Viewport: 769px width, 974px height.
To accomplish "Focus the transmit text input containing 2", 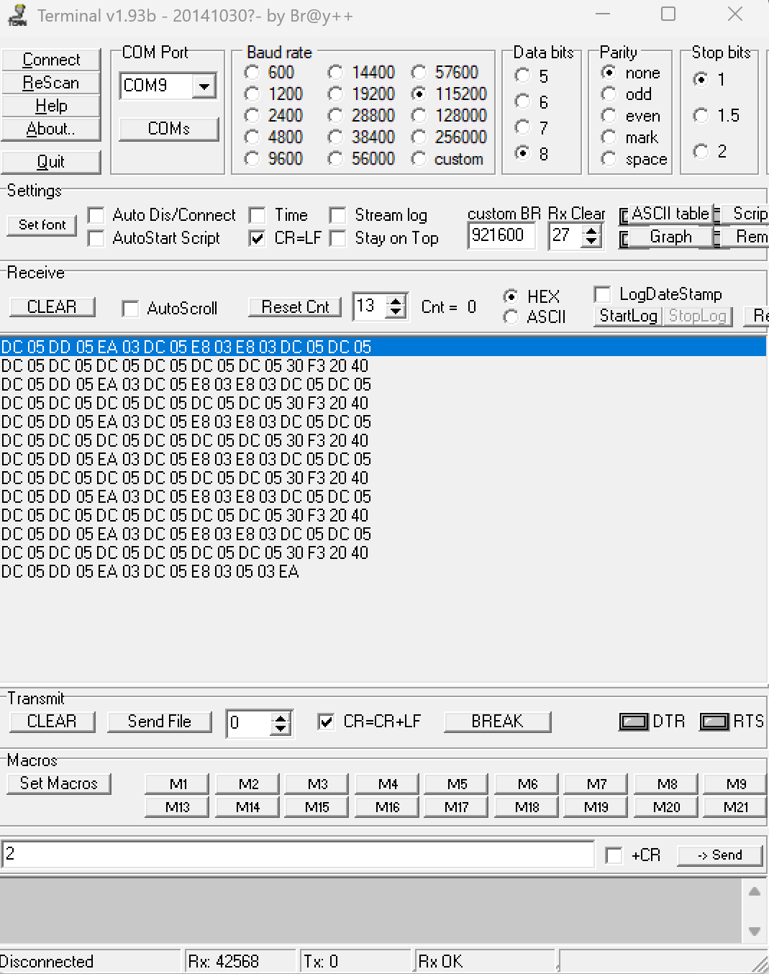I will [x=298, y=855].
